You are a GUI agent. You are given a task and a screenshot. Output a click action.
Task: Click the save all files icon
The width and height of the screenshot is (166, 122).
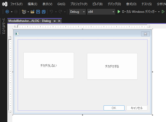point(44,12)
